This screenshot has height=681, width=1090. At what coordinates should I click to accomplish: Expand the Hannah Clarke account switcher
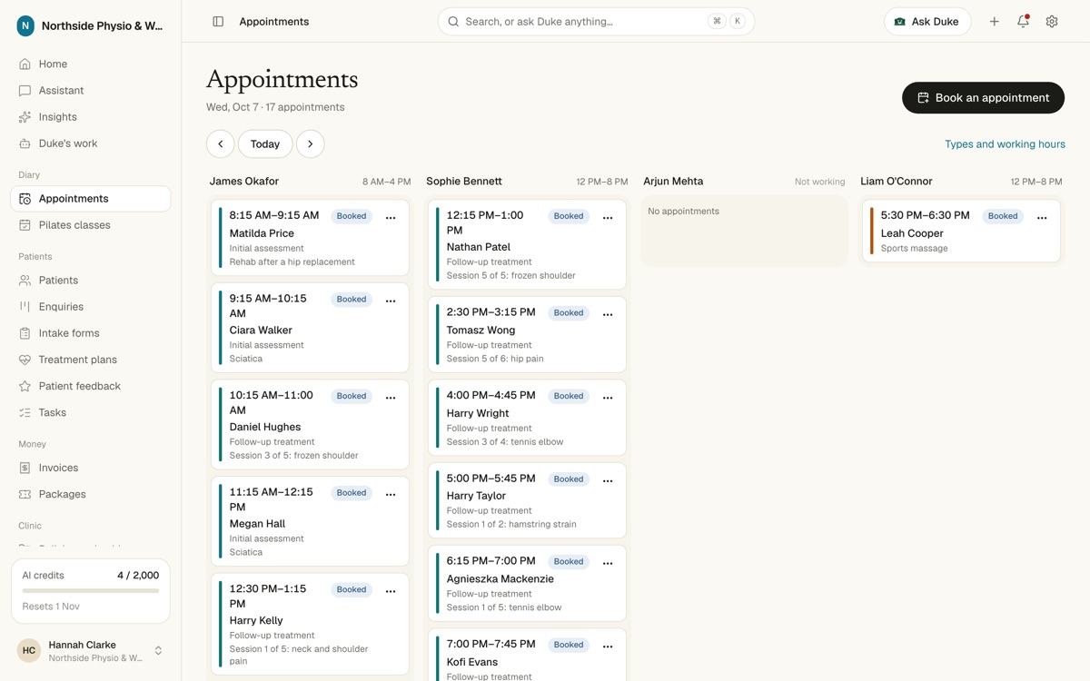pyautogui.click(x=158, y=650)
